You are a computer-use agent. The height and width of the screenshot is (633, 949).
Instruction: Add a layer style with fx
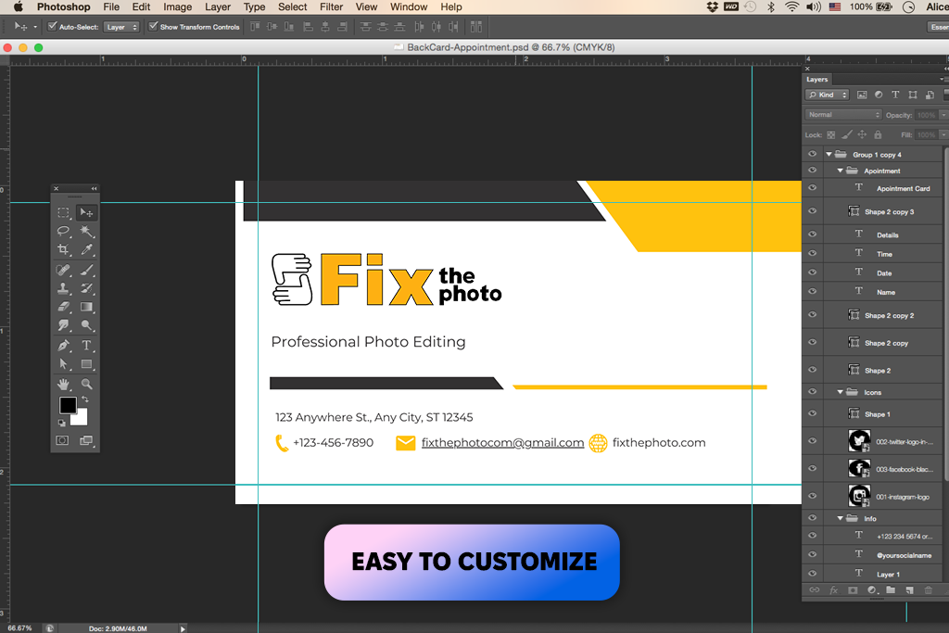(833, 590)
